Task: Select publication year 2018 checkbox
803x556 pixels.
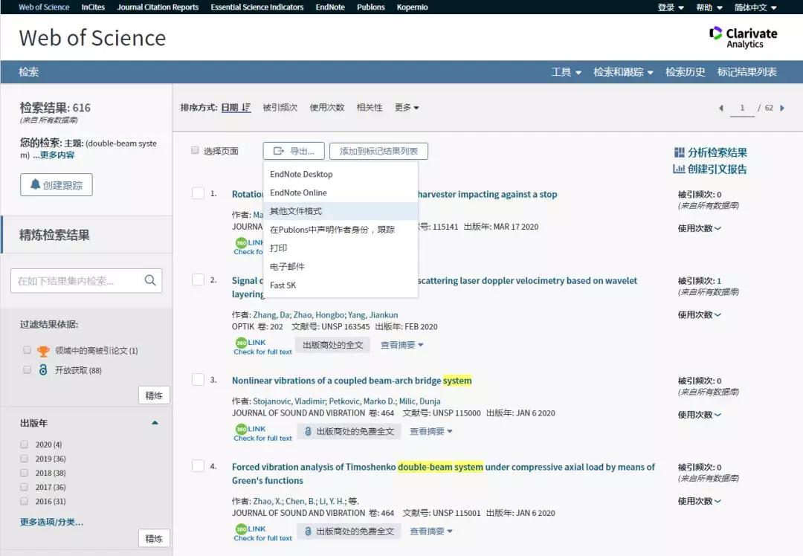Action: tap(24, 473)
